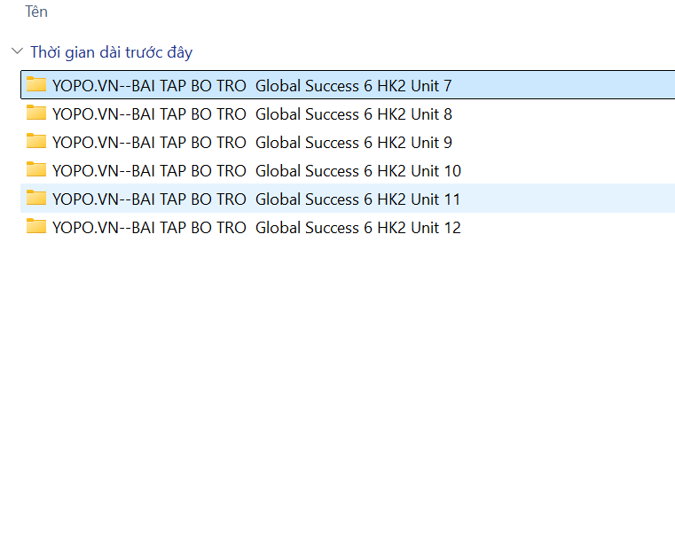Select the folder icon beside Unit 10
The image size is (675, 547).
point(36,170)
